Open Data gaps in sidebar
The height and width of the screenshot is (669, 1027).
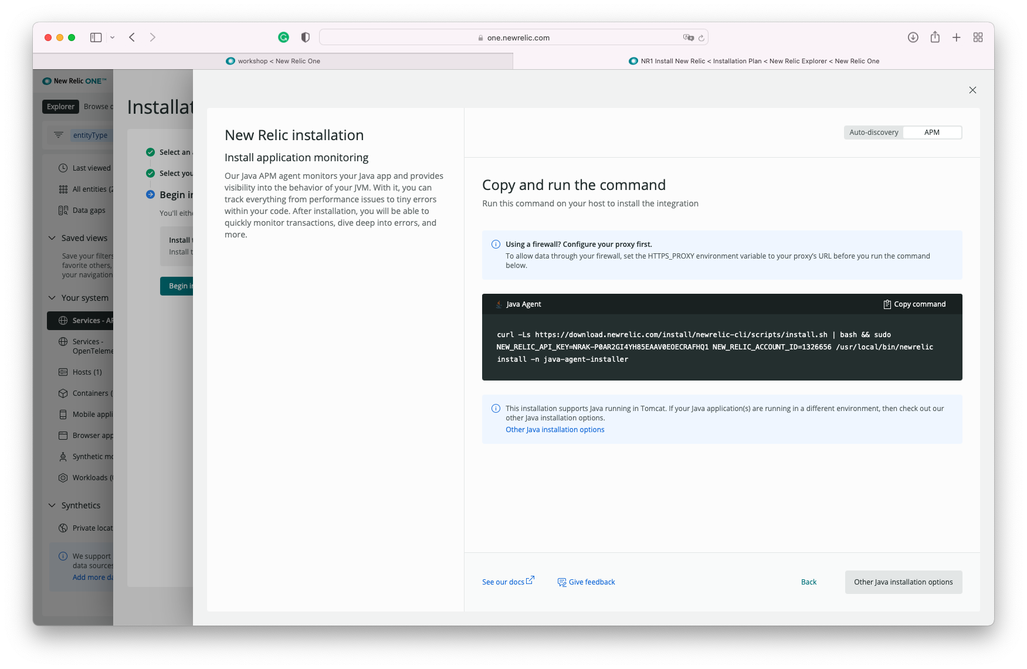(82, 210)
